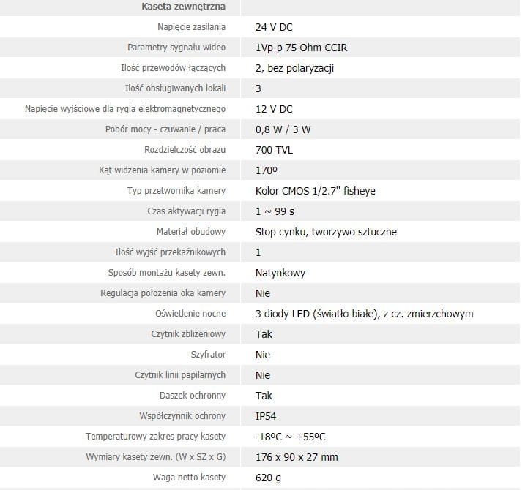Select the 'IP54' protection value

(266, 416)
